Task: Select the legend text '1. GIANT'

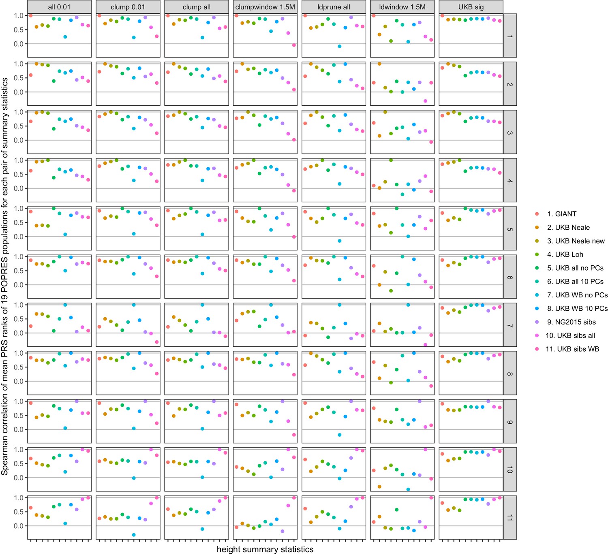Action: click(561, 214)
